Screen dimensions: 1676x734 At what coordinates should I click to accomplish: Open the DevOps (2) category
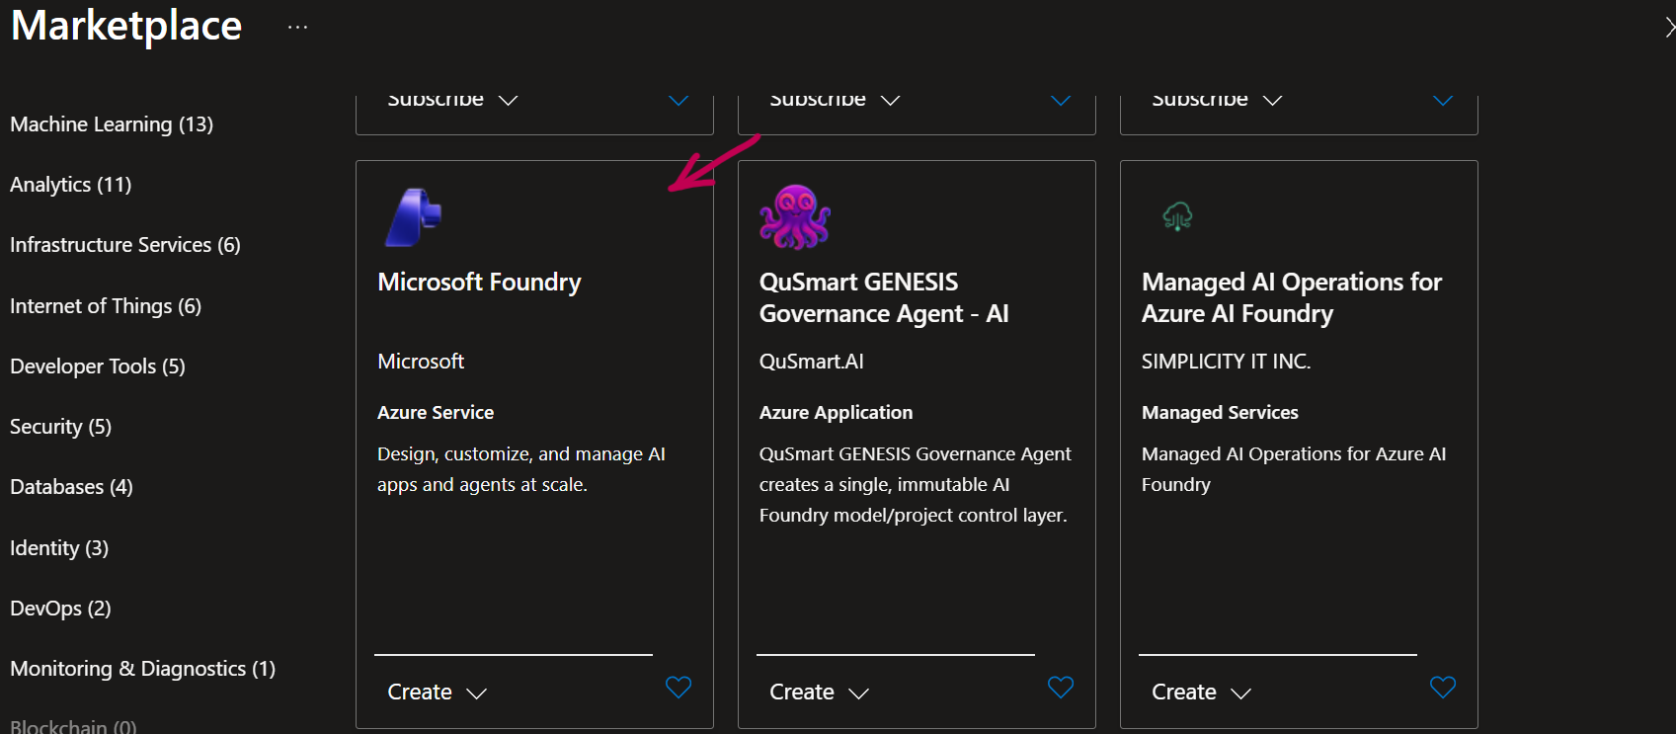coord(60,609)
